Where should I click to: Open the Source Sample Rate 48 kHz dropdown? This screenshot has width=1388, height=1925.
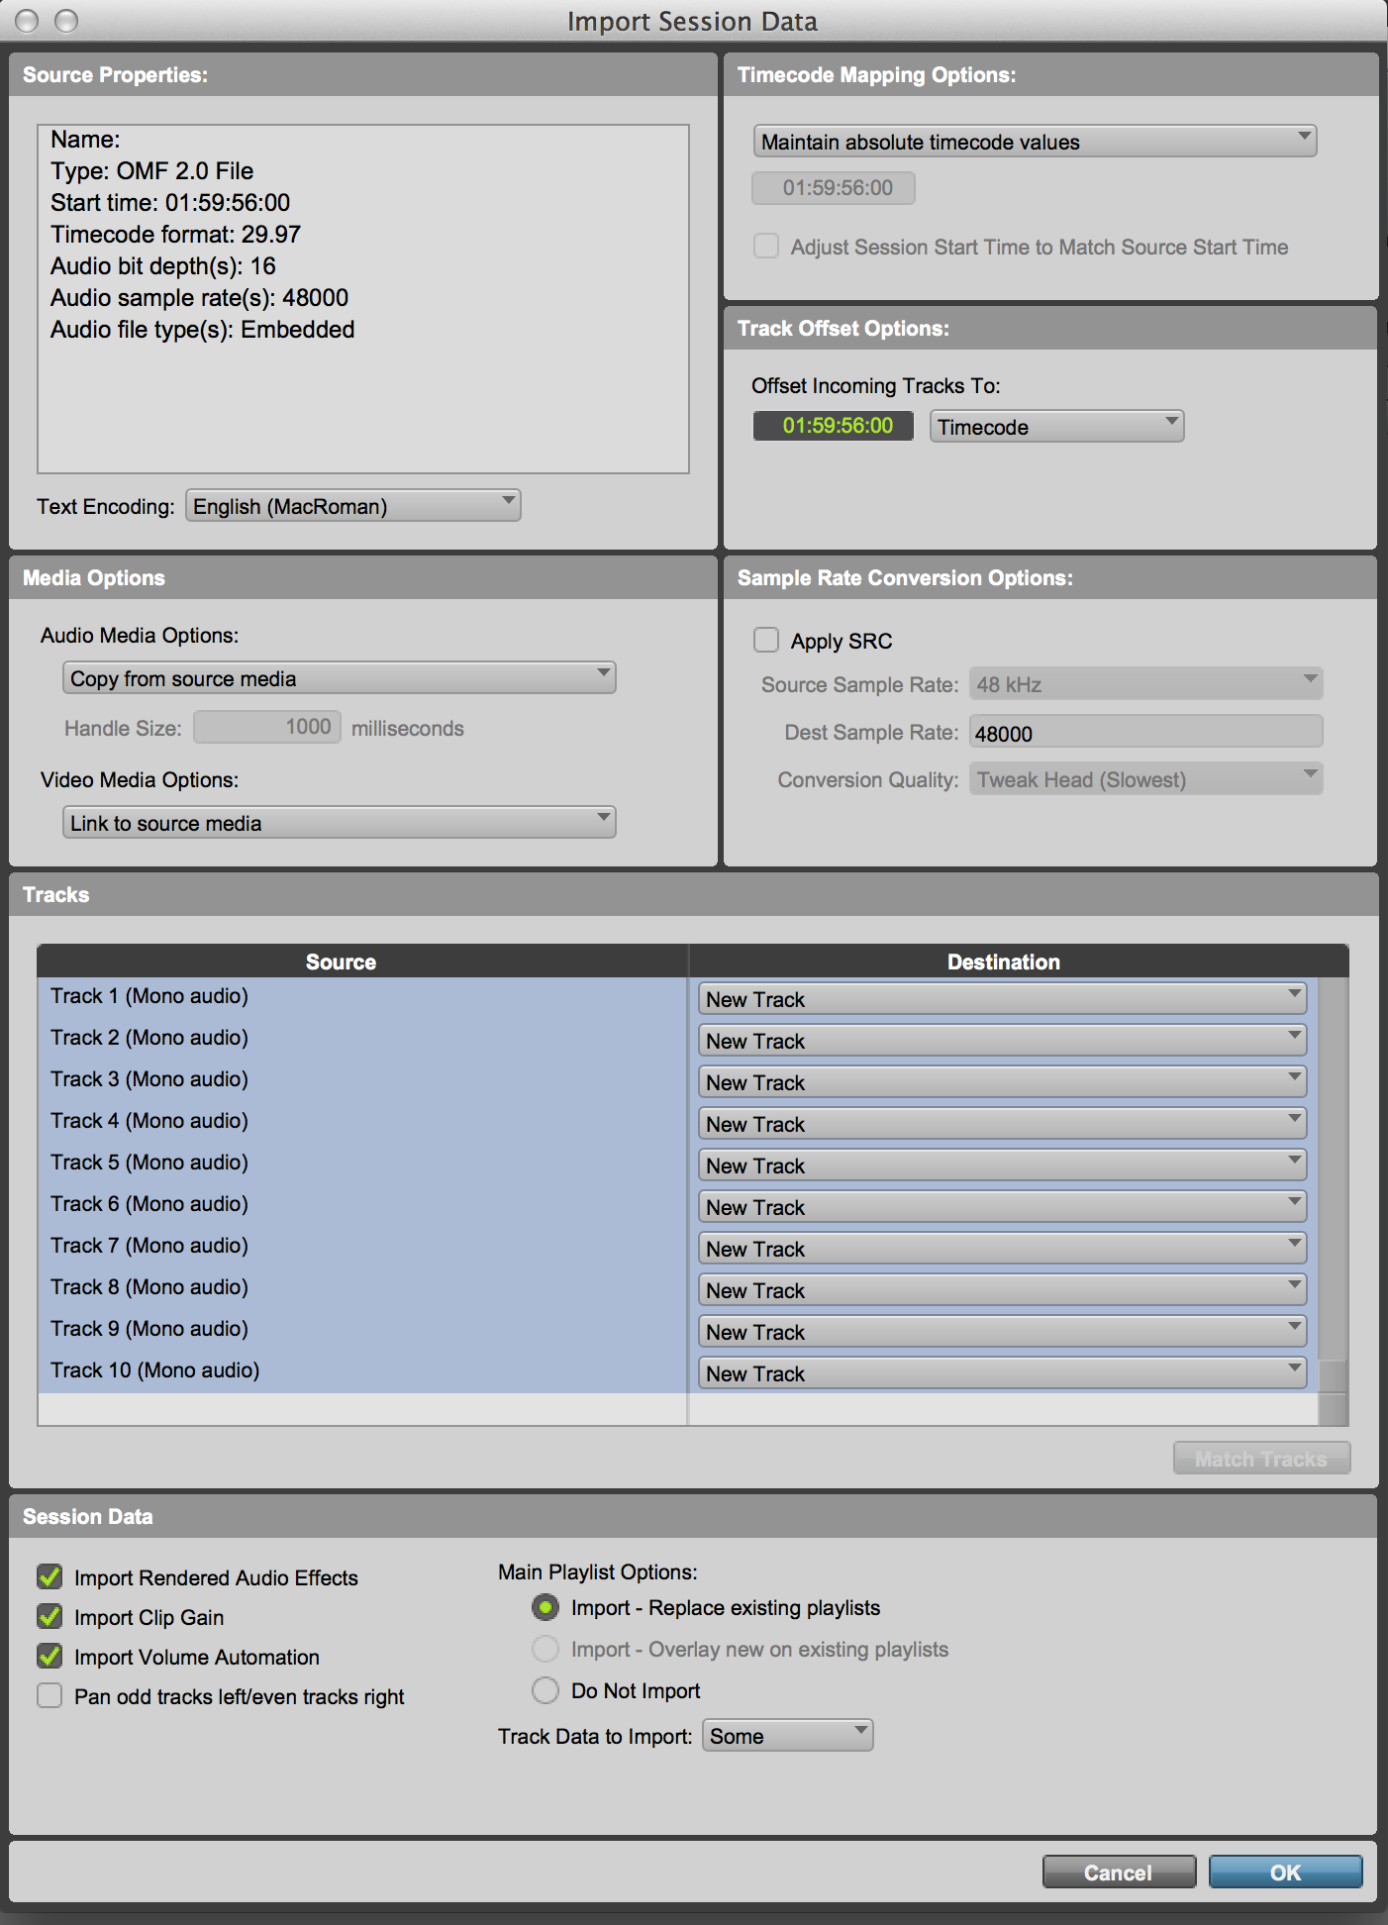(1145, 684)
